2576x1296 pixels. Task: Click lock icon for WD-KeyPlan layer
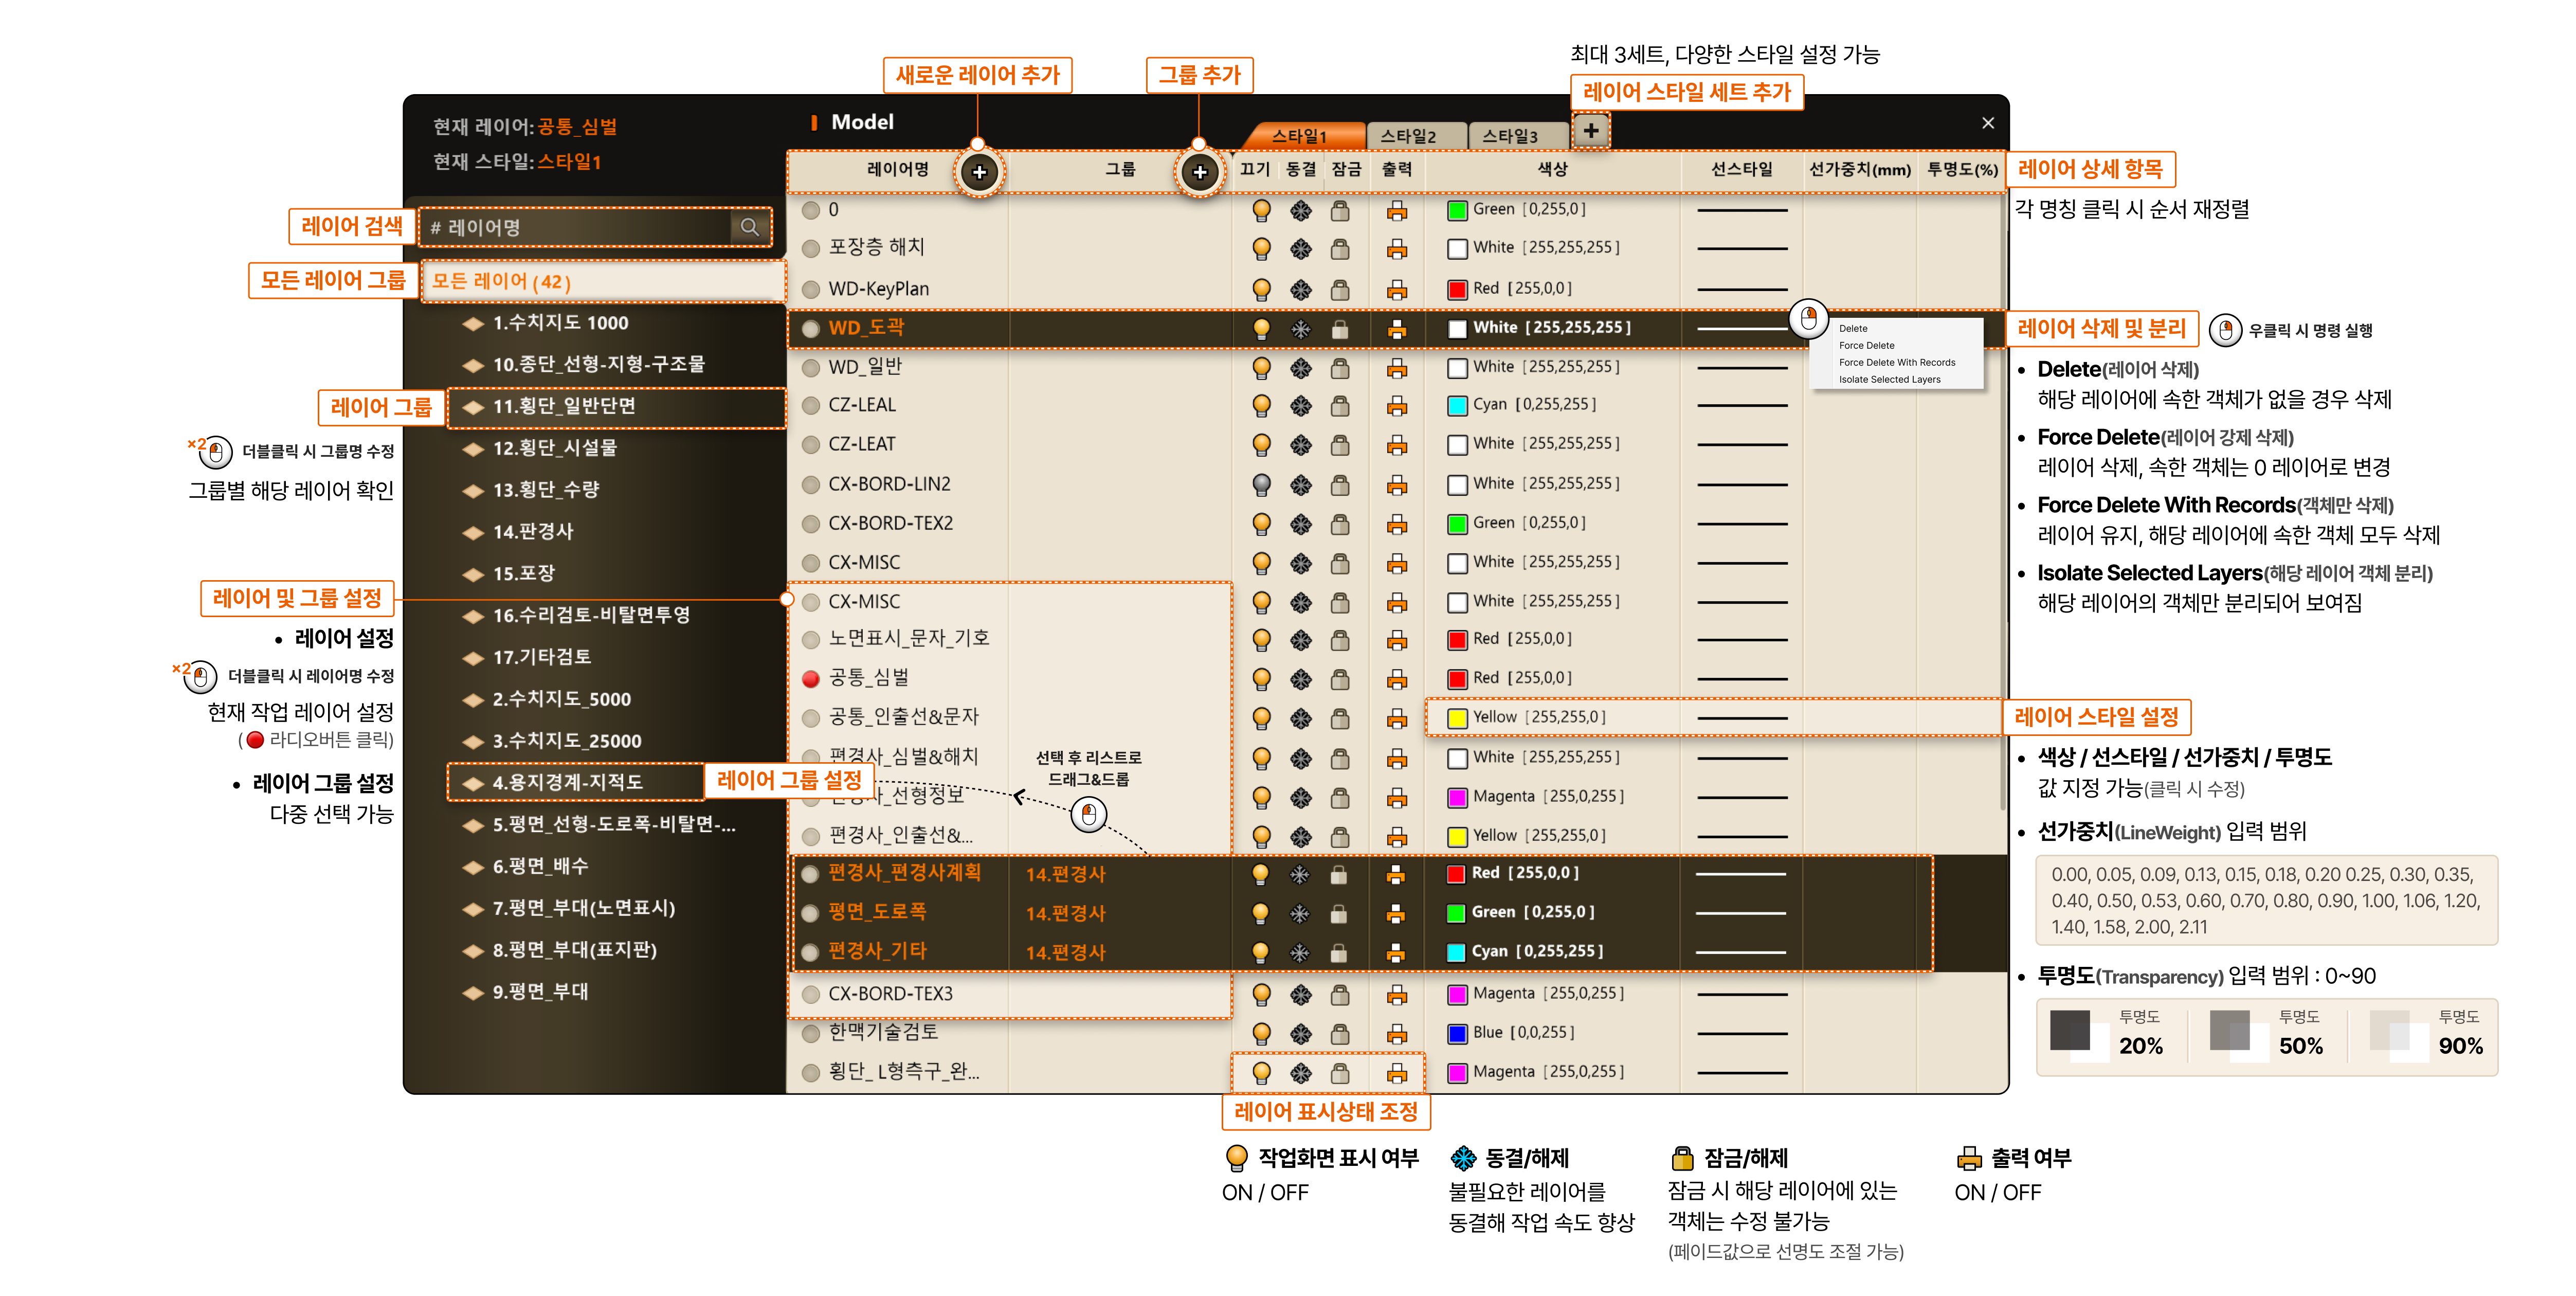(1340, 289)
